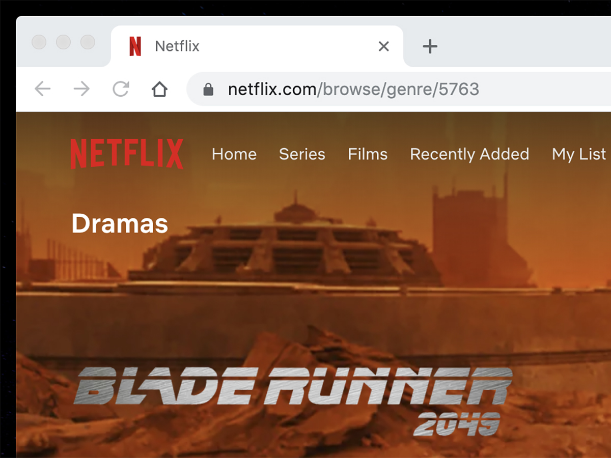Open the Home menu item
The image size is (611, 458).
[234, 154]
